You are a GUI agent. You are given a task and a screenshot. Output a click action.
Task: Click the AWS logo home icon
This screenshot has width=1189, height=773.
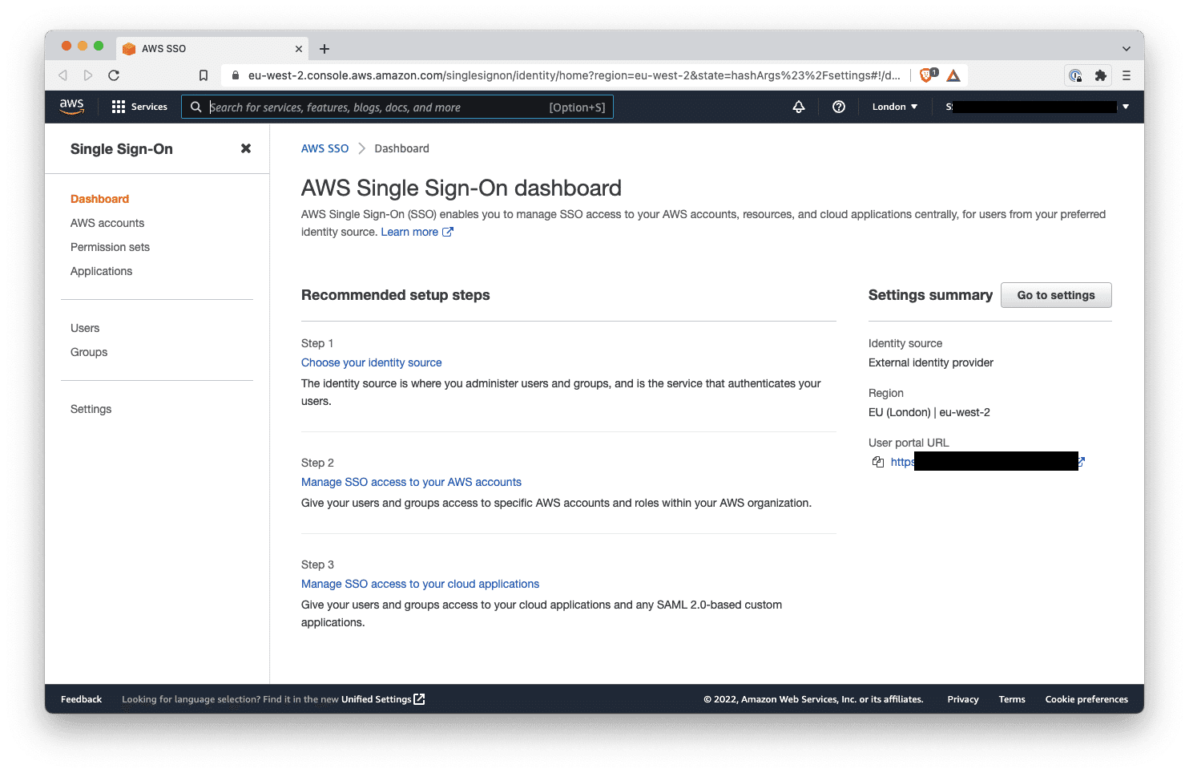pos(71,107)
